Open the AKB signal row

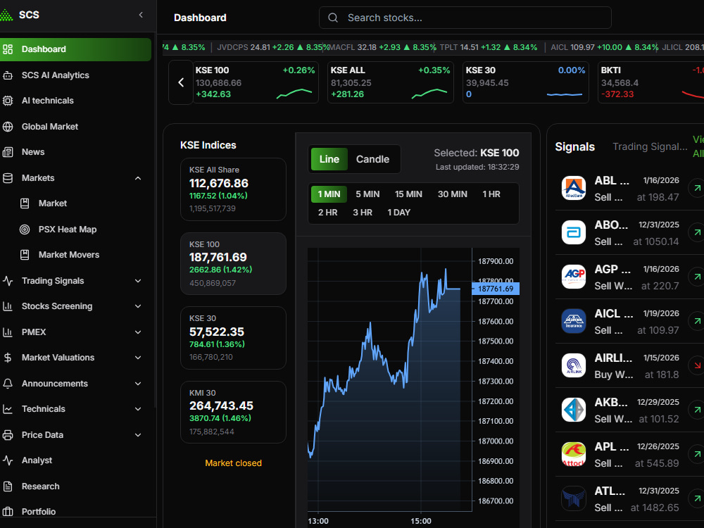[x=629, y=410]
